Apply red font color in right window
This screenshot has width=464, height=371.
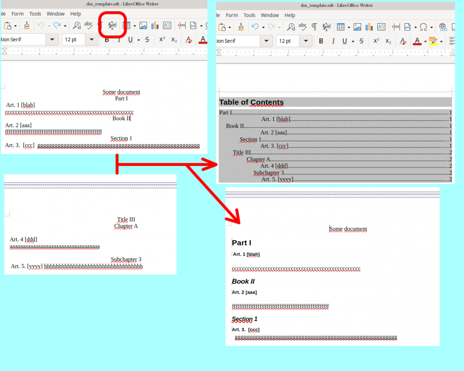[417, 41]
